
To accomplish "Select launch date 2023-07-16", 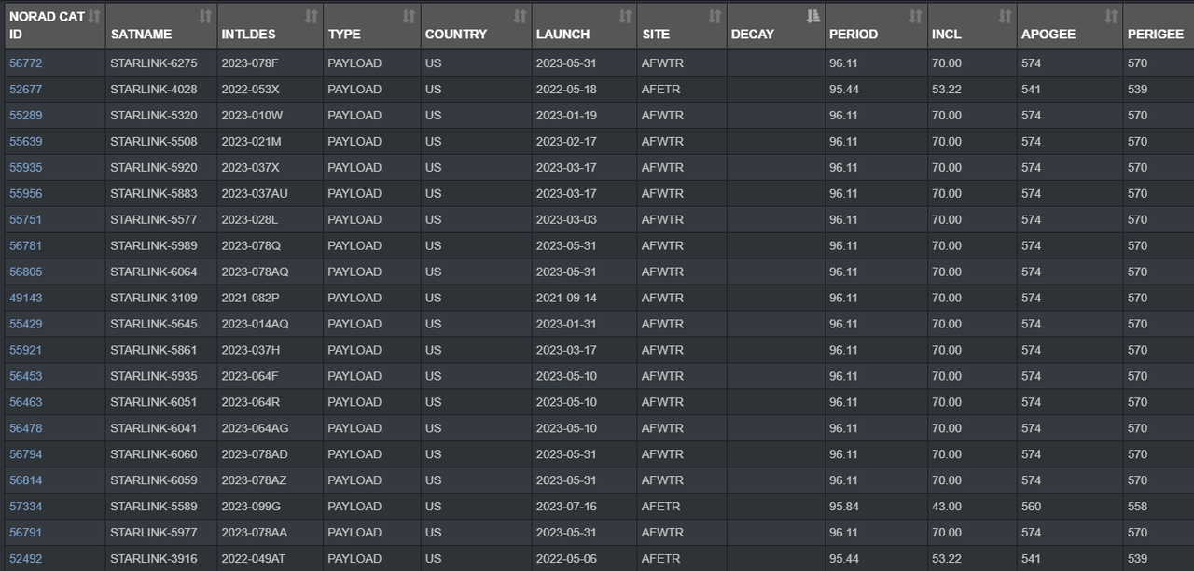I will 566,507.
